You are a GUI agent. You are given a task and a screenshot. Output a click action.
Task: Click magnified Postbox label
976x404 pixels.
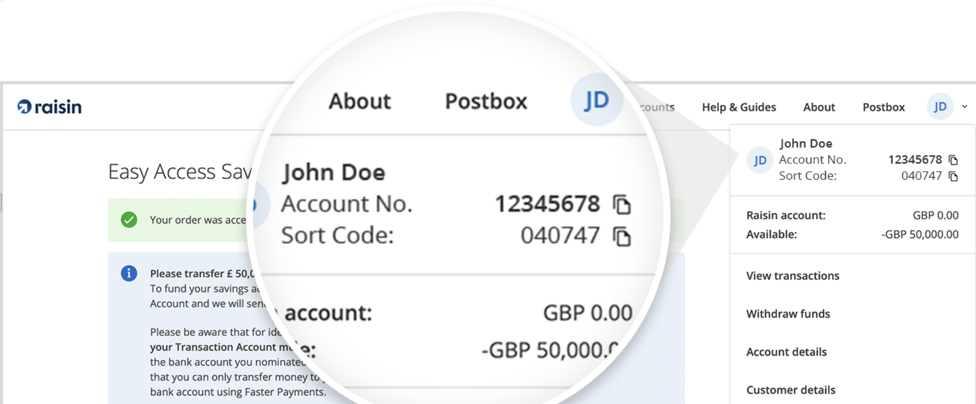485,102
